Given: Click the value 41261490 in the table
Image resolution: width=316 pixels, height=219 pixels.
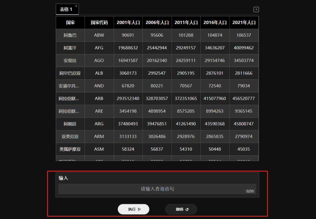Looking at the screenshot, I should pyautogui.click(x=186, y=124).
